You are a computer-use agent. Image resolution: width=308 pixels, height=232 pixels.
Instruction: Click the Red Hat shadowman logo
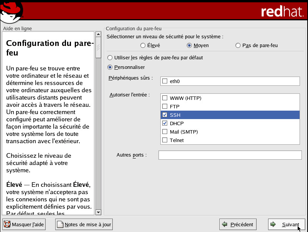tap(12, 11)
